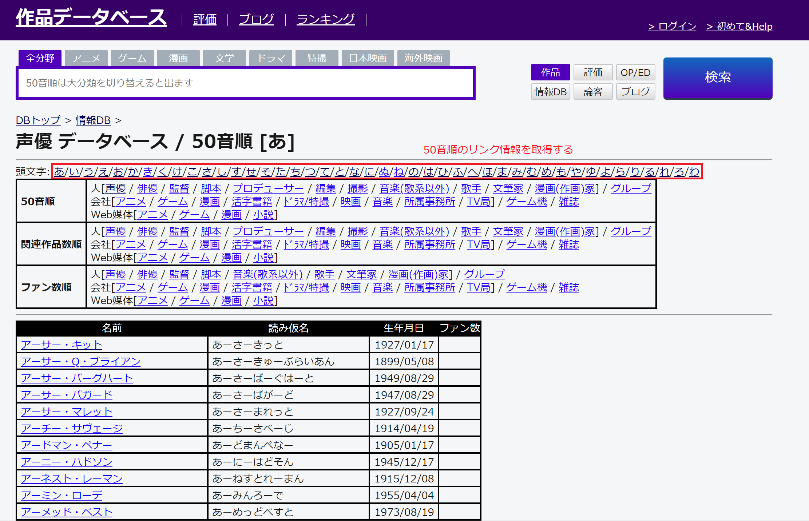Go to DBトップ breadcrumb link
The height and width of the screenshot is (521, 809).
pos(38,120)
